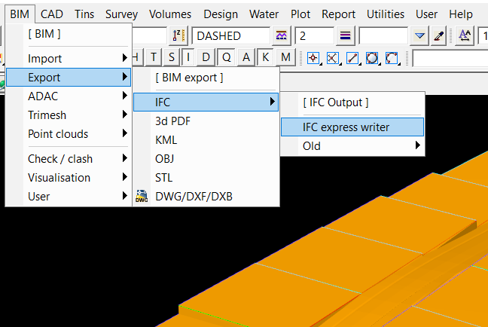The image size is (488, 327).
Task: Open the User menu in the menu bar
Action: [x=426, y=14]
